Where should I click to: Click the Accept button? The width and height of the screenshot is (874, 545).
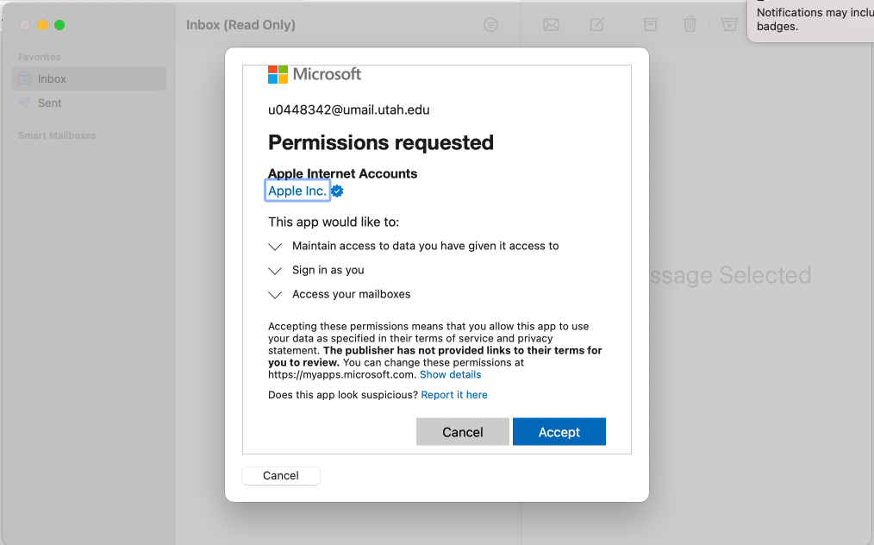tap(559, 432)
